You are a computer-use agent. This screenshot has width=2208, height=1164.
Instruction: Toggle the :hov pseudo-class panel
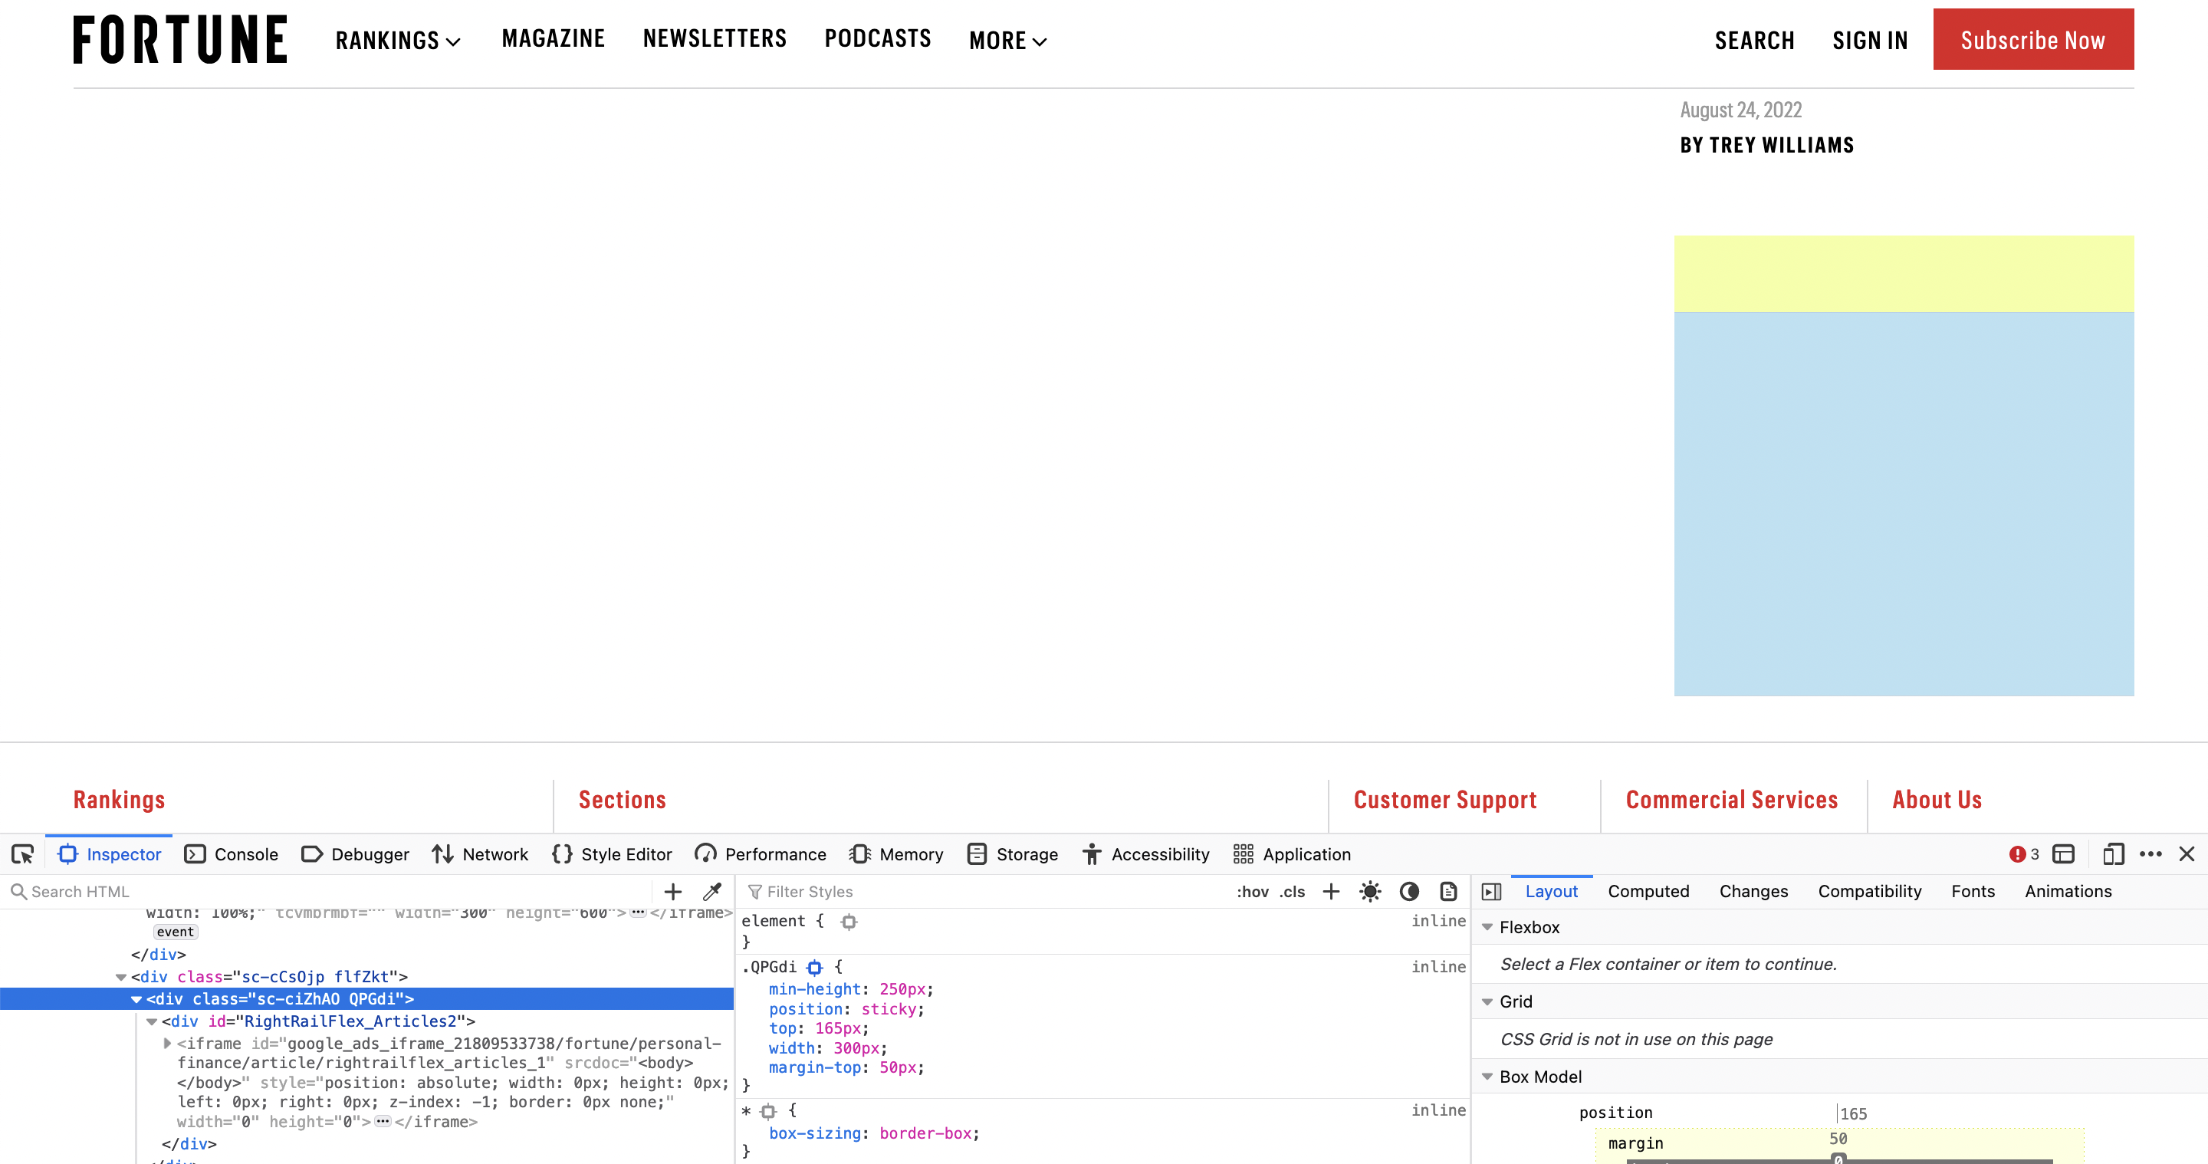click(x=1252, y=892)
